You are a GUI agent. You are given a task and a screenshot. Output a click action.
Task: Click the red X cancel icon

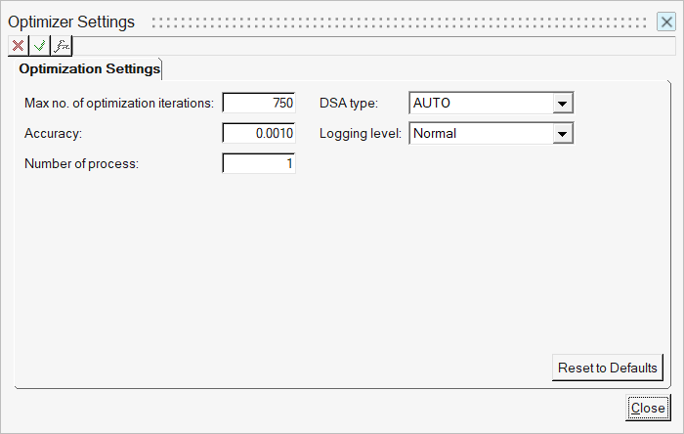click(18, 46)
